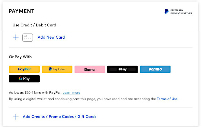The height and width of the screenshot is (127, 201).
Task: Pay with the yellow PayPal button
Action: coord(24,69)
